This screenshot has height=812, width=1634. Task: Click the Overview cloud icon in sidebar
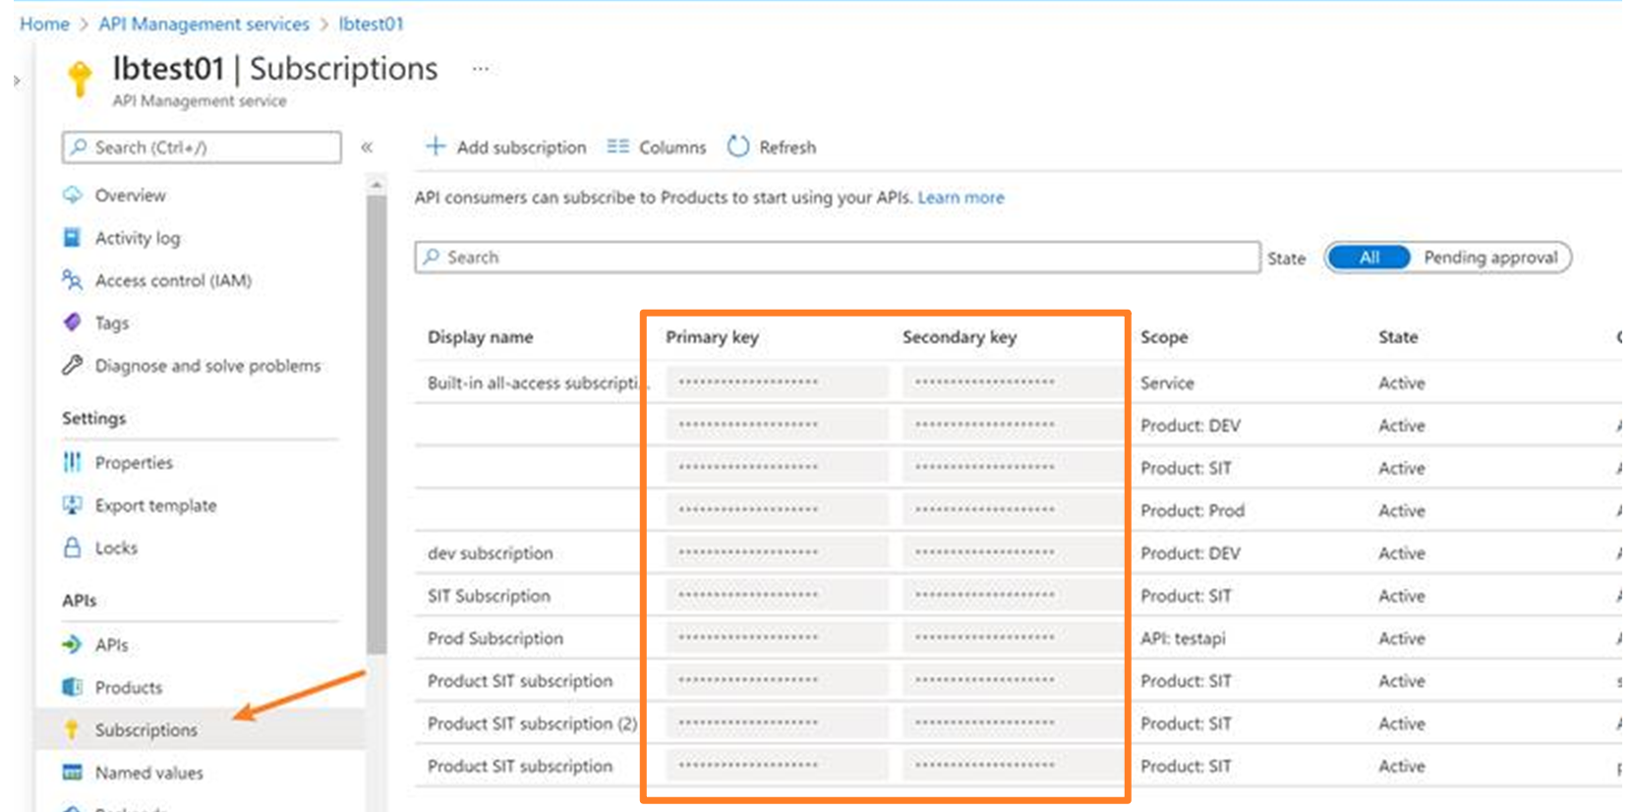72,195
